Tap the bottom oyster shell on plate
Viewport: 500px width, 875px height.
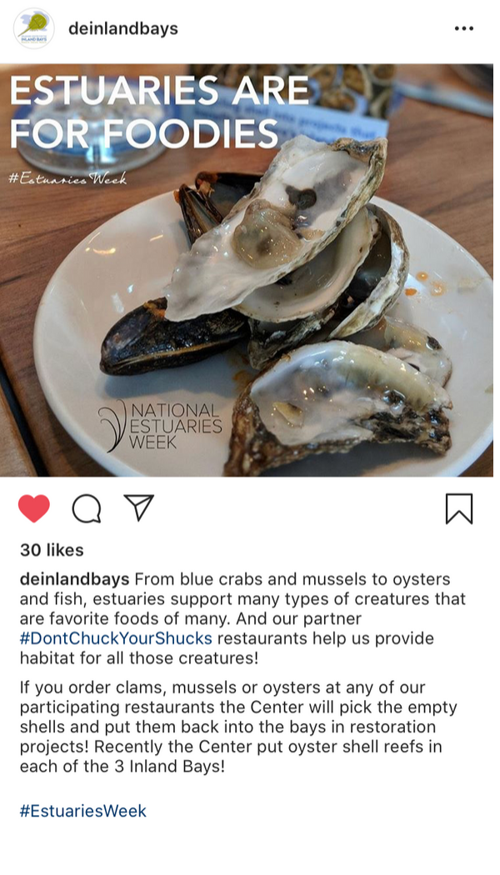pyautogui.click(x=338, y=407)
